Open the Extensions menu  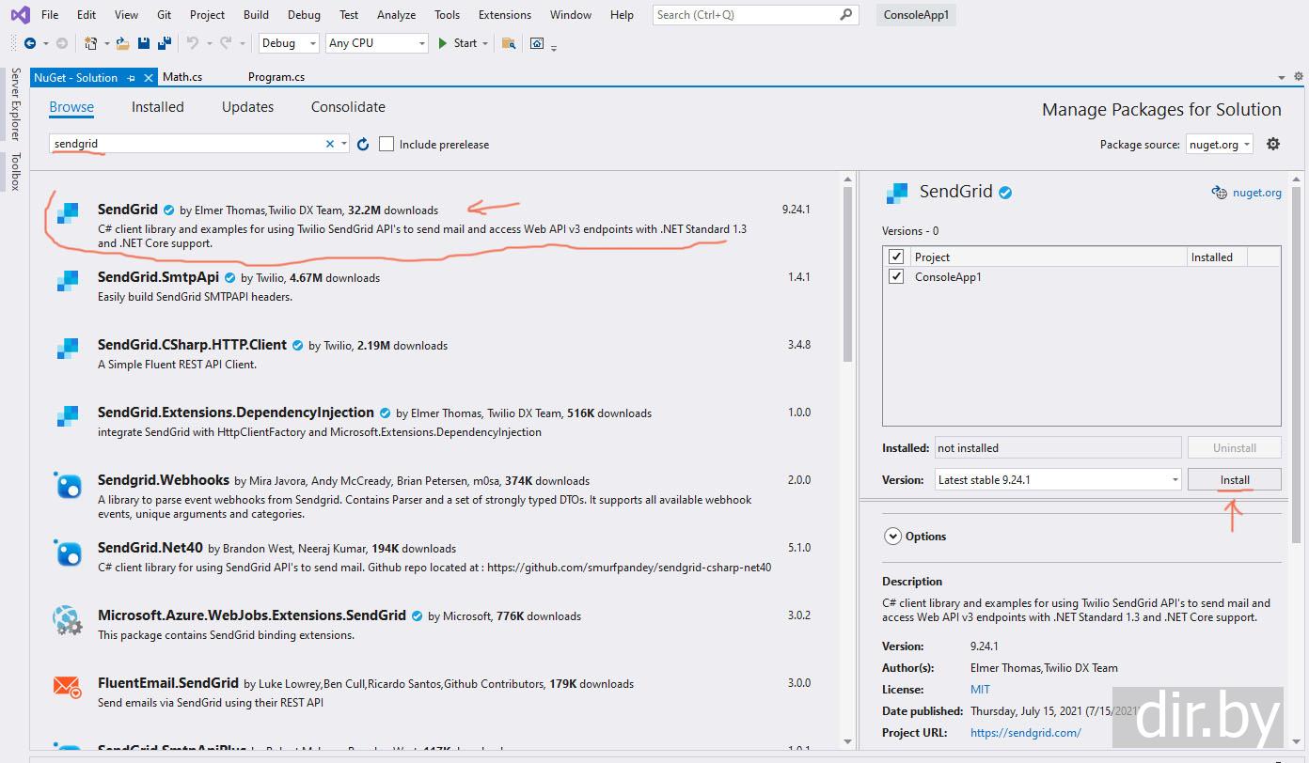[x=504, y=15]
